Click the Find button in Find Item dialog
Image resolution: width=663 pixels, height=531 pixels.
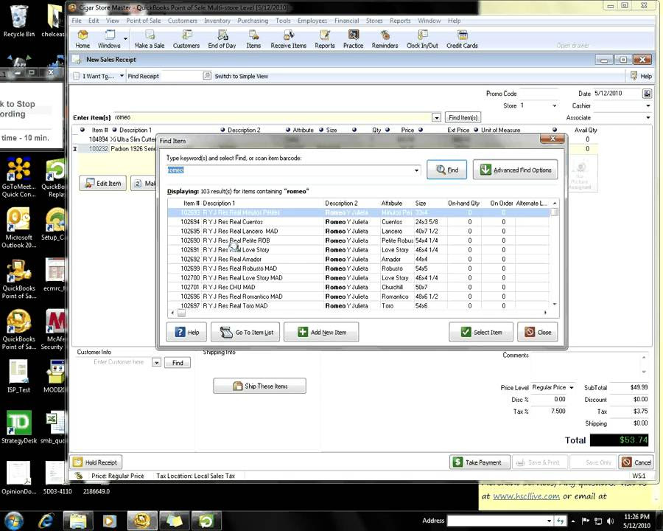click(446, 170)
